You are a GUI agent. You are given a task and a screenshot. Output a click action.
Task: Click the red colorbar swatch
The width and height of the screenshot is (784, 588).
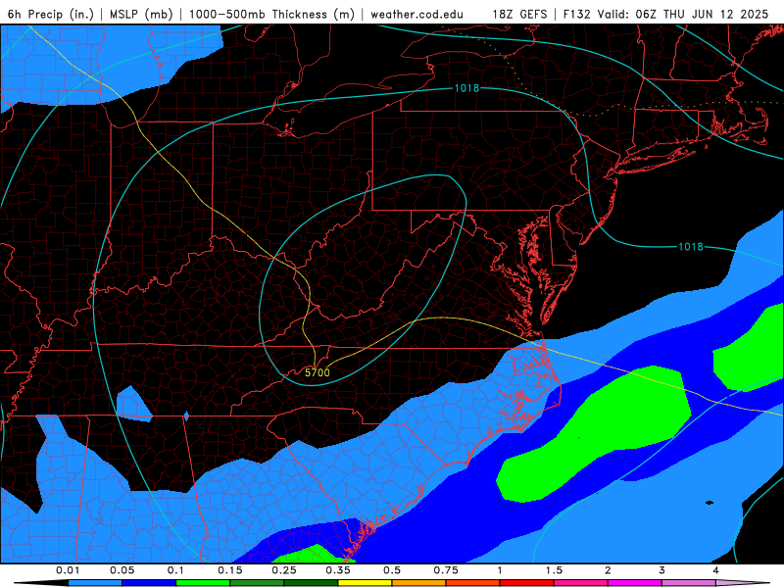pos(527,583)
